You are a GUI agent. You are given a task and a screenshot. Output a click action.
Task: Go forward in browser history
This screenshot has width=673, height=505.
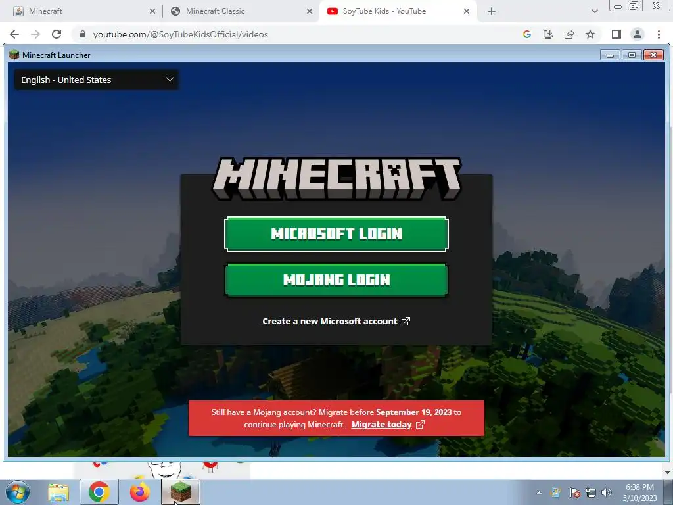point(35,34)
